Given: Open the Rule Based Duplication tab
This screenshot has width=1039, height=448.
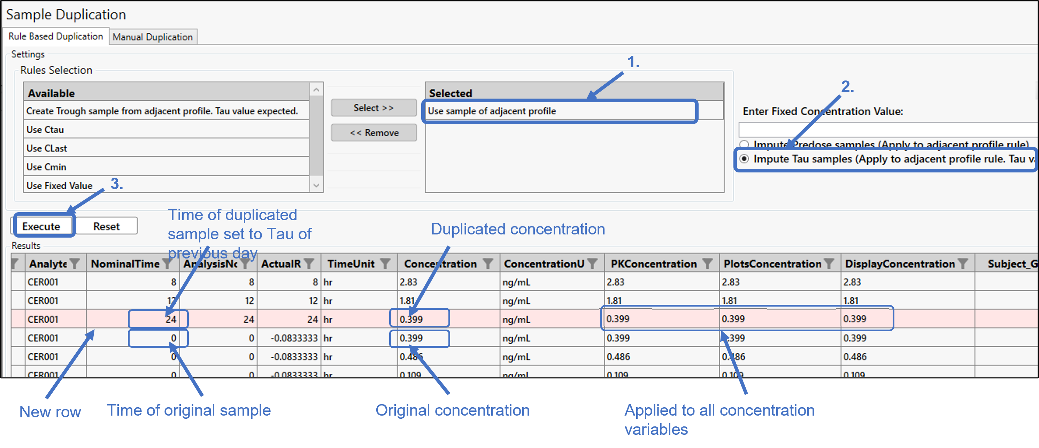Looking at the screenshot, I should click(x=56, y=36).
